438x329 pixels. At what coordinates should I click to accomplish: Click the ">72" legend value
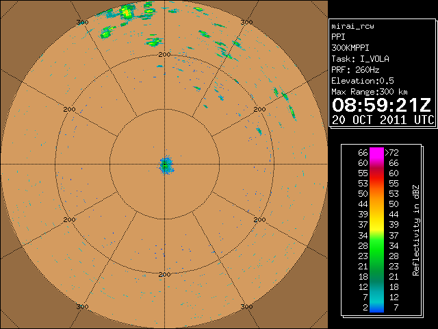(391, 152)
